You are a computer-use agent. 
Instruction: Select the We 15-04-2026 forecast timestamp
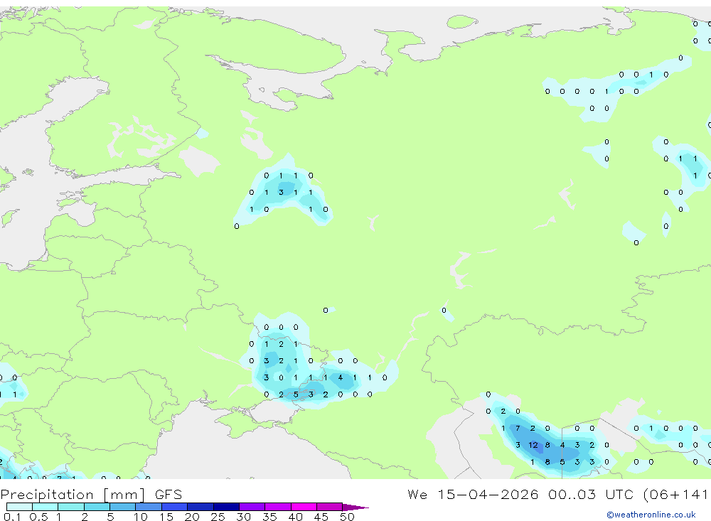click(x=557, y=494)
